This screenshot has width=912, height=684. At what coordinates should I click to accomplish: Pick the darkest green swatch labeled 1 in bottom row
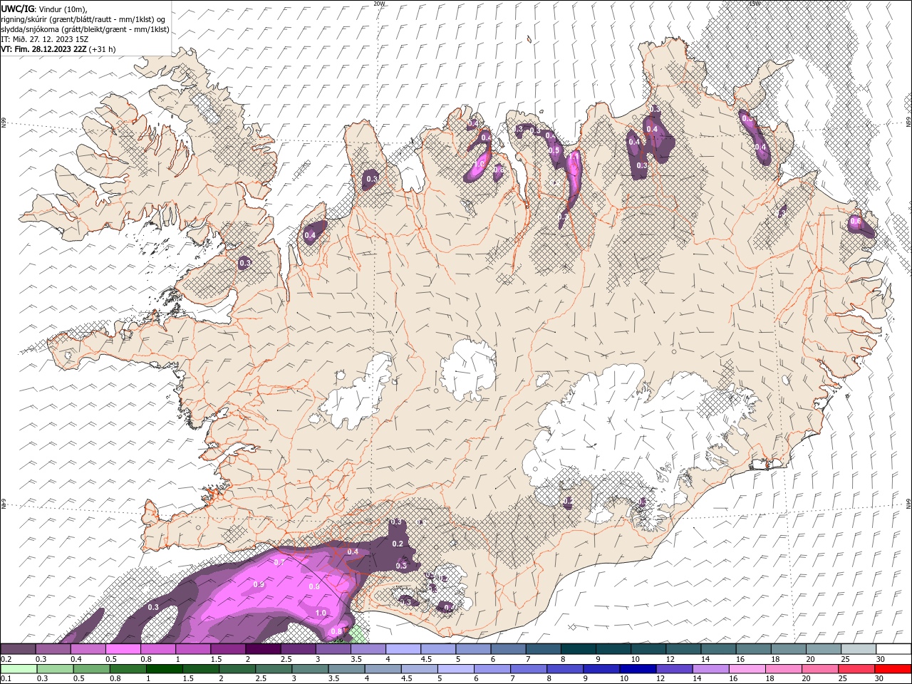coord(164,669)
